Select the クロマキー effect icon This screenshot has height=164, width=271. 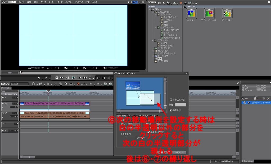pos(191,13)
